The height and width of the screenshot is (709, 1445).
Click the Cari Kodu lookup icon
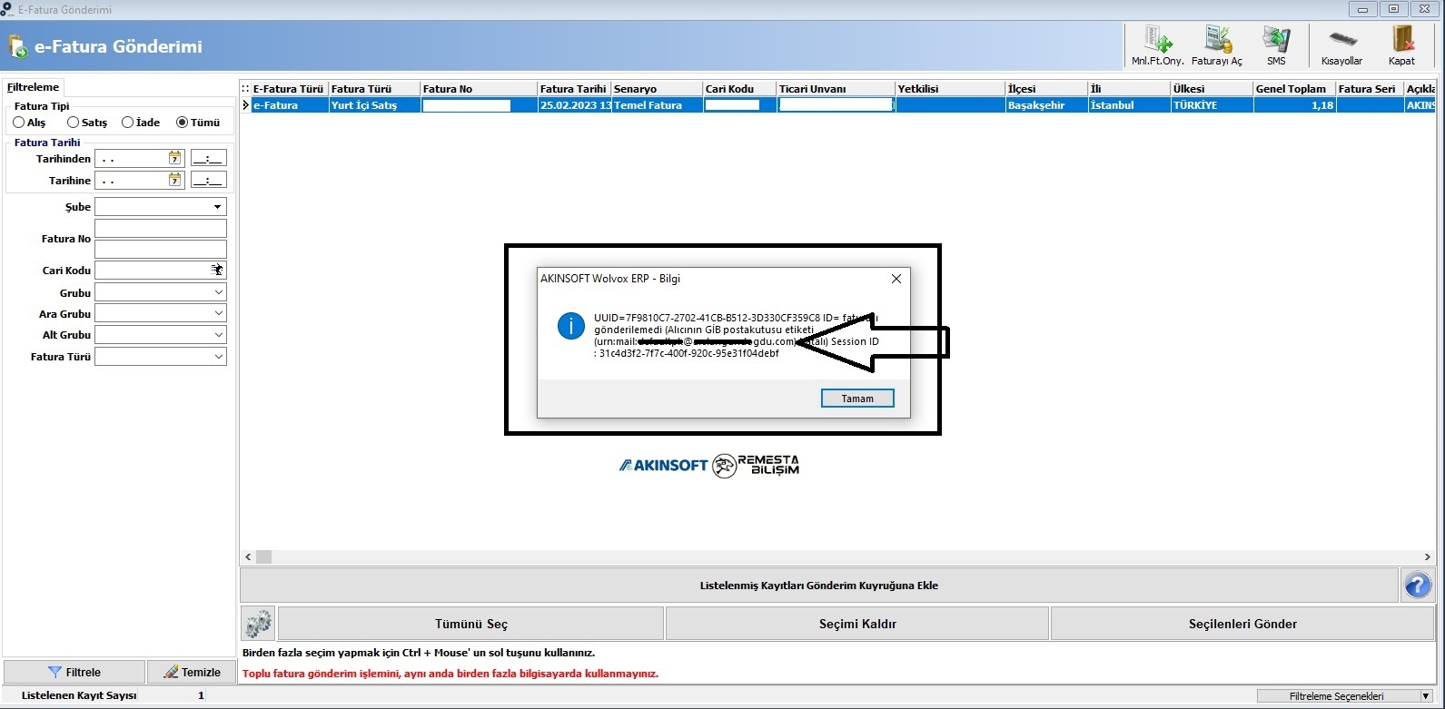217,270
